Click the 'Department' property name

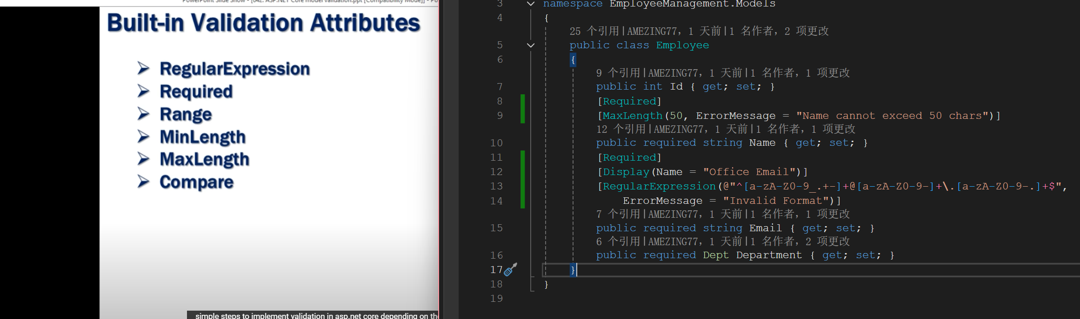pos(769,255)
